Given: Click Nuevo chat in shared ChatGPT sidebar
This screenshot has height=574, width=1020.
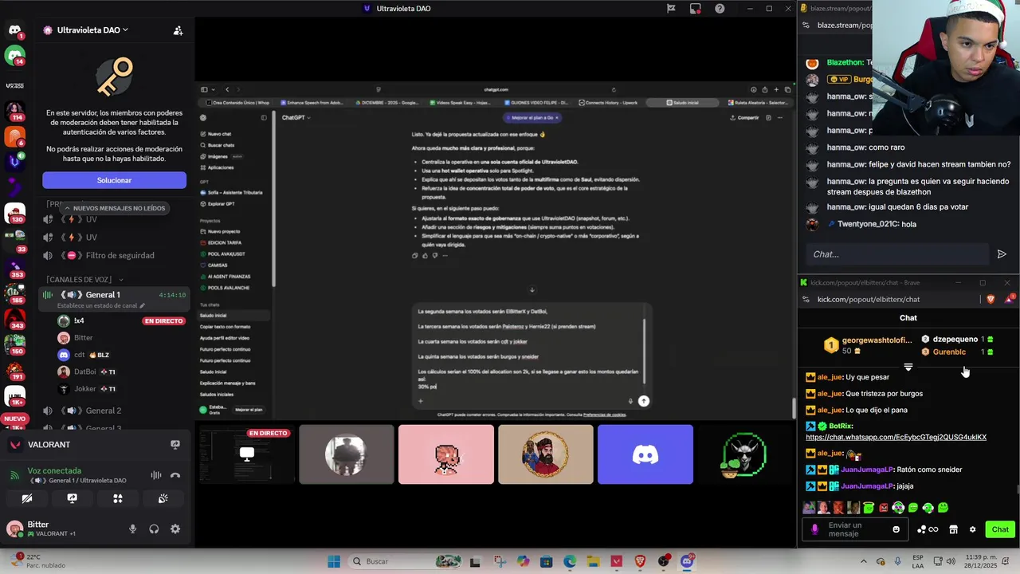Looking at the screenshot, I should [219, 134].
